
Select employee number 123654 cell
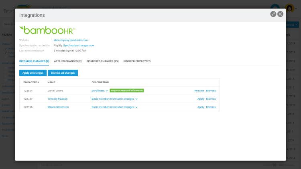[28, 91]
